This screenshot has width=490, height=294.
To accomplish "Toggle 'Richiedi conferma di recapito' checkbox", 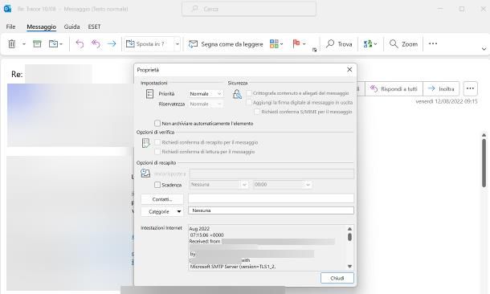I will (x=157, y=142).
